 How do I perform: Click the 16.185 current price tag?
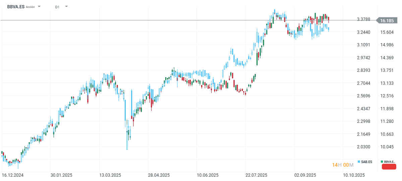tap(389, 21)
